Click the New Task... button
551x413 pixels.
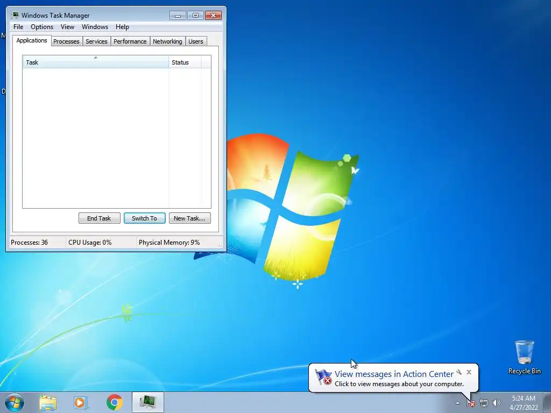[x=190, y=218]
